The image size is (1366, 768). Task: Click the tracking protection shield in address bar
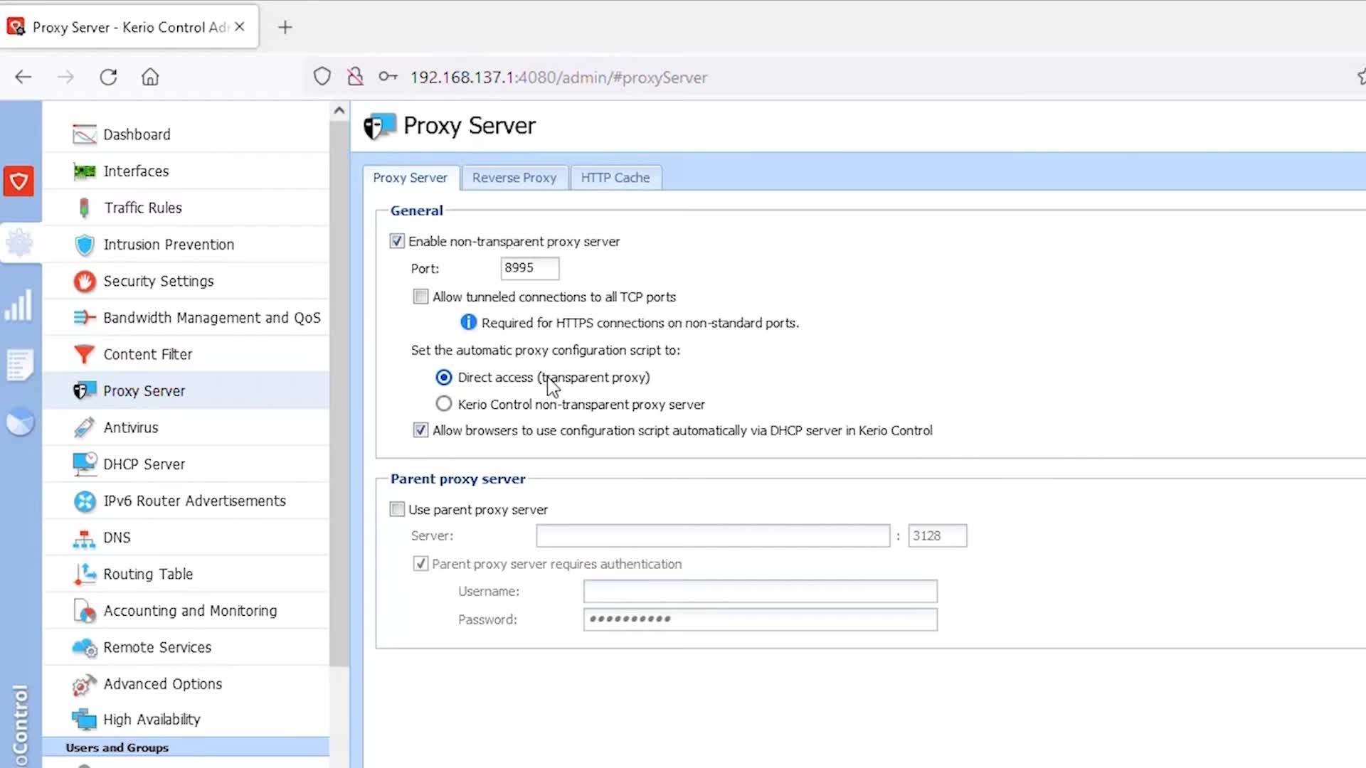[x=322, y=77]
